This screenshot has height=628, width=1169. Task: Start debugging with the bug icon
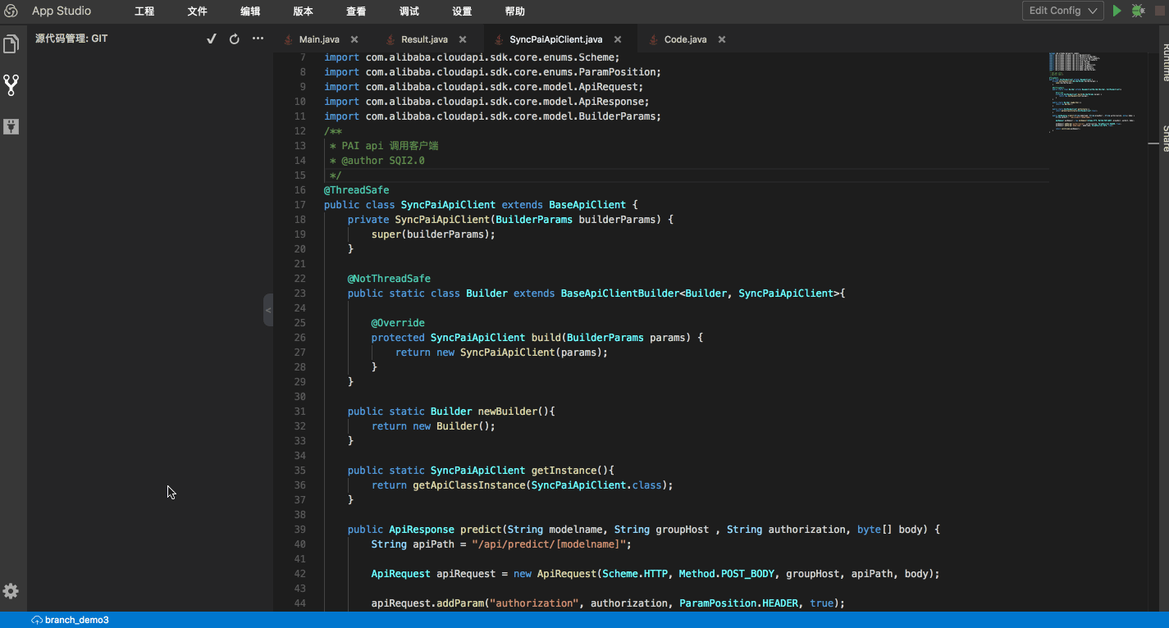click(x=1138, y=11)
